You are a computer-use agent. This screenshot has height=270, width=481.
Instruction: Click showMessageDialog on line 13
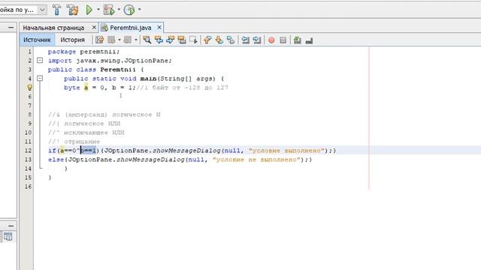coord(150,160)
